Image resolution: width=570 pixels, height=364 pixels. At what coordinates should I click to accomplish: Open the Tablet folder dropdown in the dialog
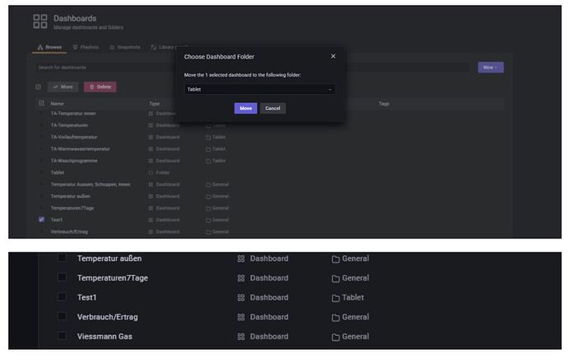(x=259, y=89)
